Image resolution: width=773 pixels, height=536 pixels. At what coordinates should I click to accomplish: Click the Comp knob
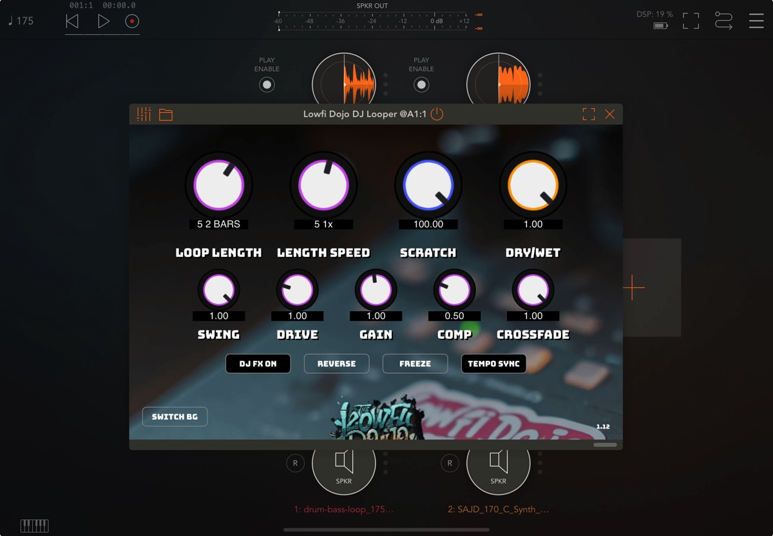click(455, 290)
